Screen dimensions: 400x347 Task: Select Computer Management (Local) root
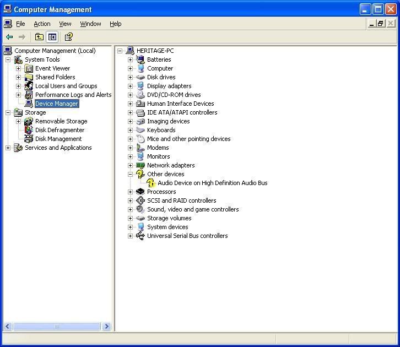point(55,51)
